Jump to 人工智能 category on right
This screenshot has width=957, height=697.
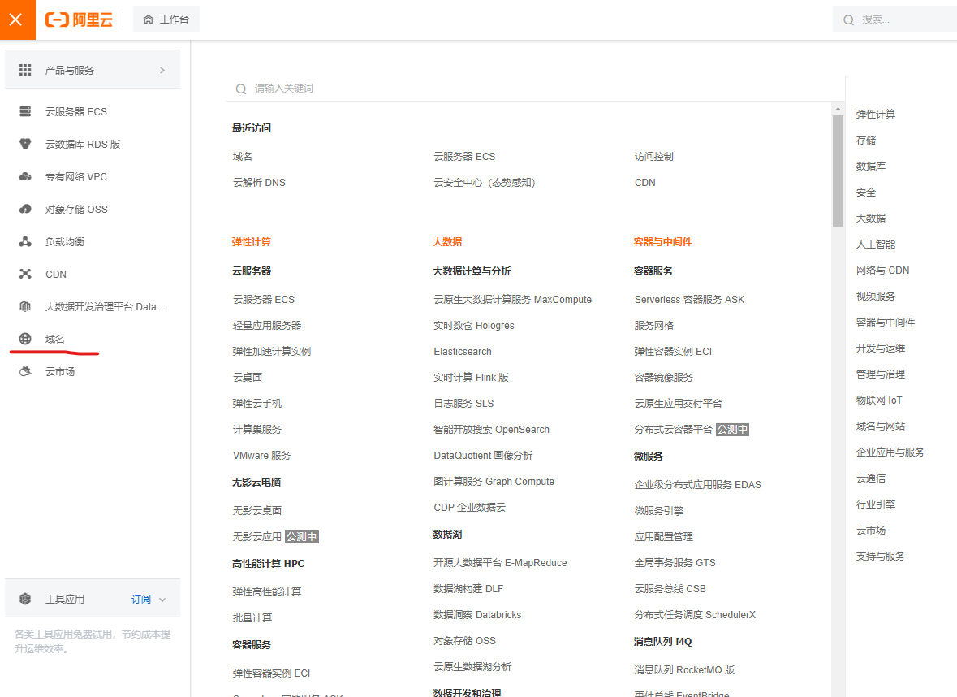tap(875, 245)
